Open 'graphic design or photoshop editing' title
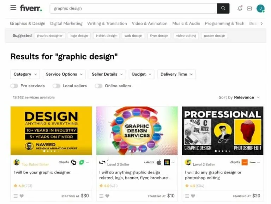Image resolution: width=271 pixels, height=204 pixels. click(x=213, y=175)
